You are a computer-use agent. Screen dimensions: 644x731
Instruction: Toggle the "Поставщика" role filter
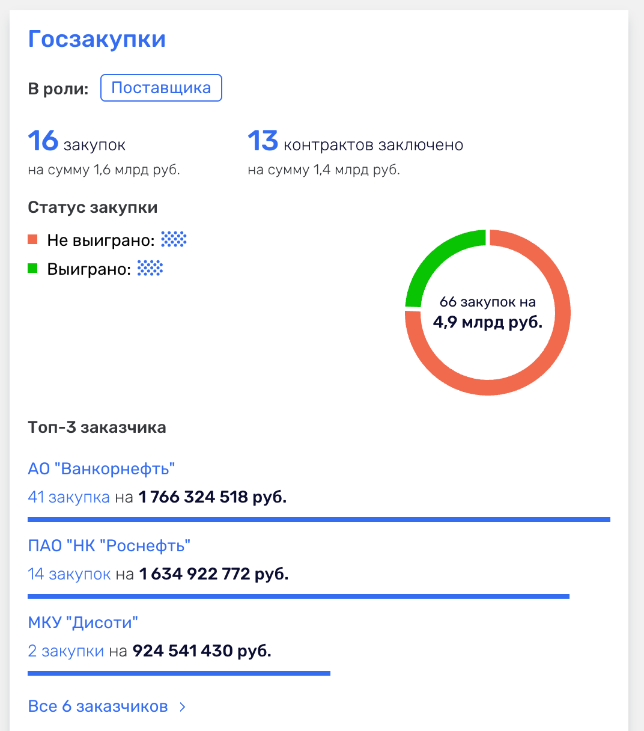click(x=161, y=87)
